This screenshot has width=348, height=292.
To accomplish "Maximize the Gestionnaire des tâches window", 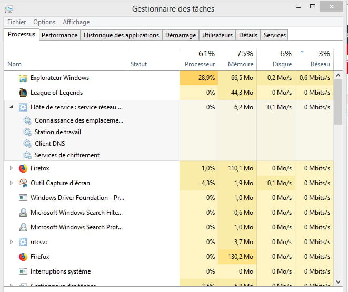I will pos(313,7).
